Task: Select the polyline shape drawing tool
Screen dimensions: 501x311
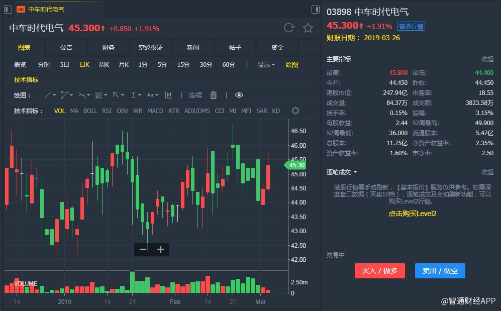Action: [x=64, y=95]
